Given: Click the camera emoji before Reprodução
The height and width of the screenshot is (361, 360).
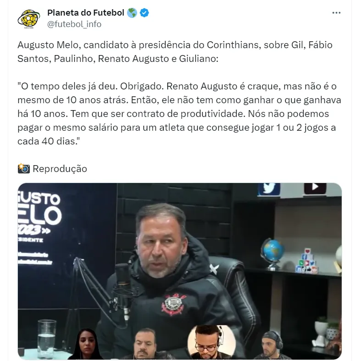Looking at the screenshot, I should tap(24, 168).
